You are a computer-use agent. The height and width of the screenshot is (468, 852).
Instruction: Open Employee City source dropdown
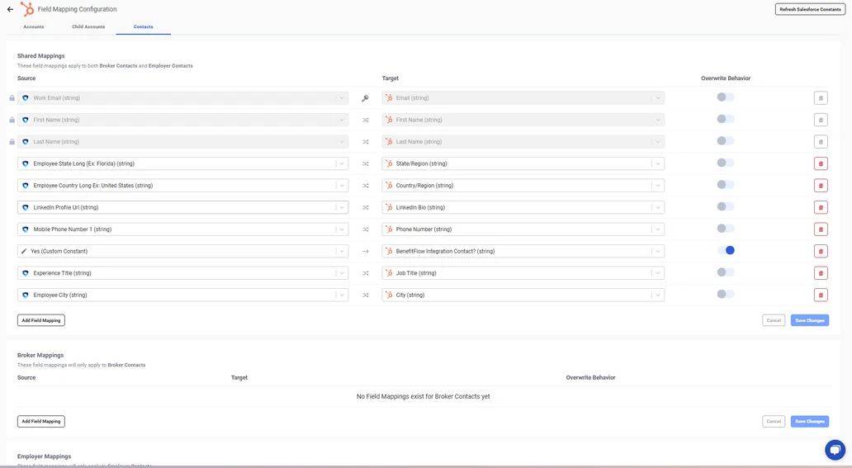[182, 295]
